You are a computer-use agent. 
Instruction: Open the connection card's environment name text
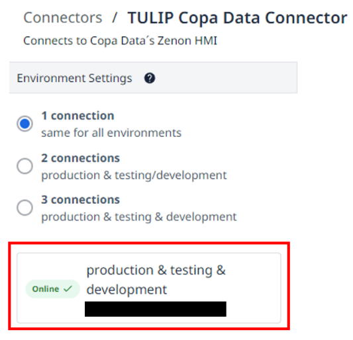[156, 280]
